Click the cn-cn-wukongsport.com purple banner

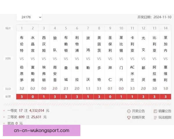[41, 131]
